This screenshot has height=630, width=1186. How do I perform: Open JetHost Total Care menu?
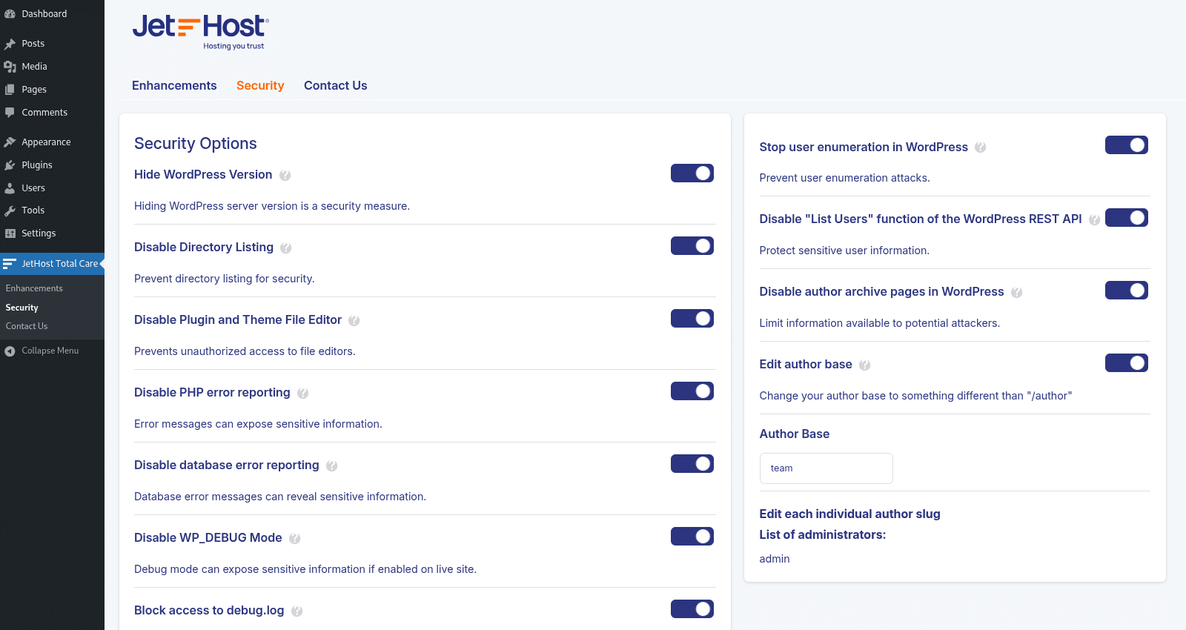[52, 264]
